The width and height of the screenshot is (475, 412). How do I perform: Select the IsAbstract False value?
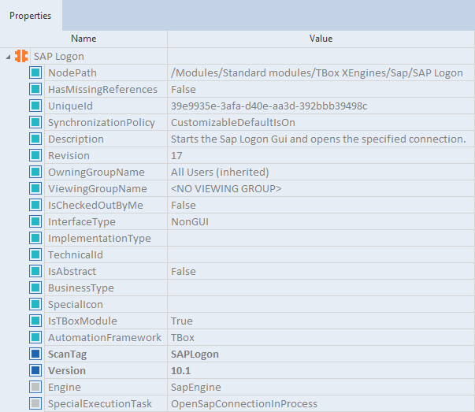pyautogui.click(x=184, y=271)
